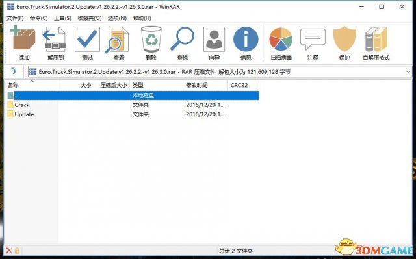Click the Crack folder icon
Image resolution: width=416 pixels, height=259 pixels.
coord(10,105)
